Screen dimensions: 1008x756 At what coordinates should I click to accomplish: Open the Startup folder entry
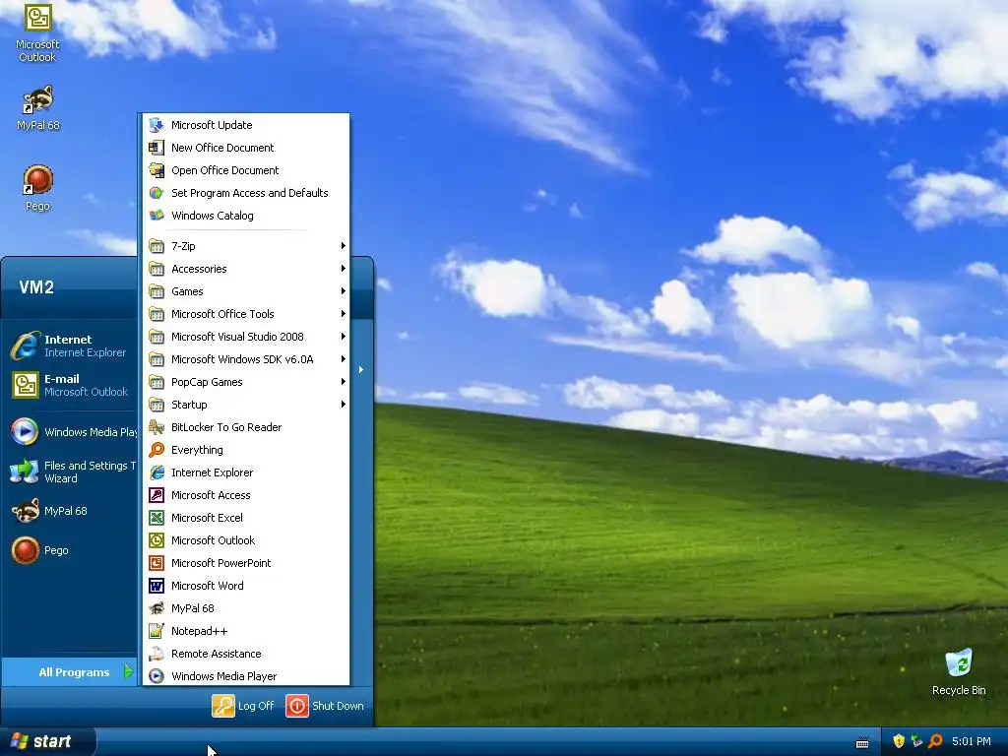(x=246, y=405)
